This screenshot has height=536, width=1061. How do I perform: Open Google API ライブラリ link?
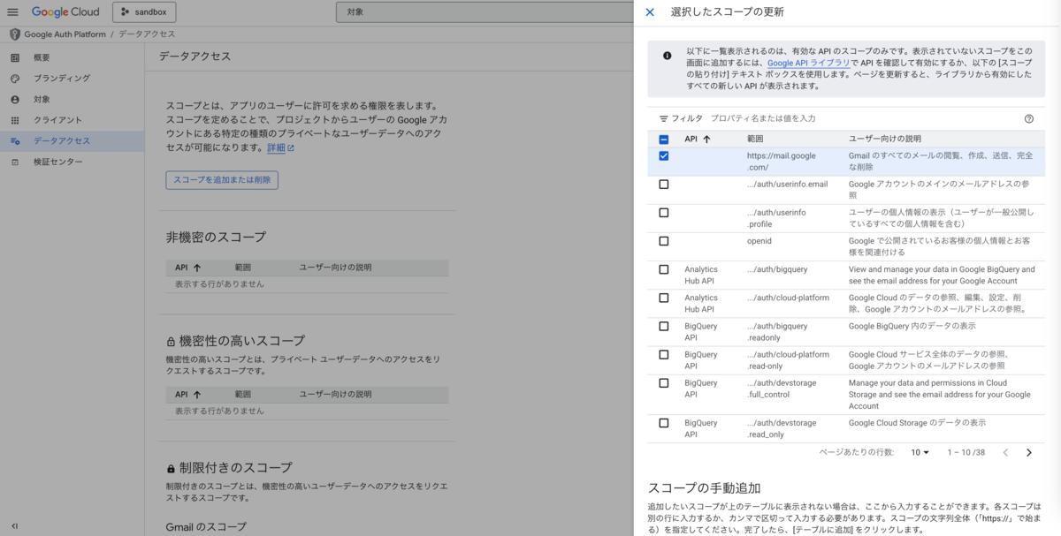pyautogui.click(x=809, y=64)
